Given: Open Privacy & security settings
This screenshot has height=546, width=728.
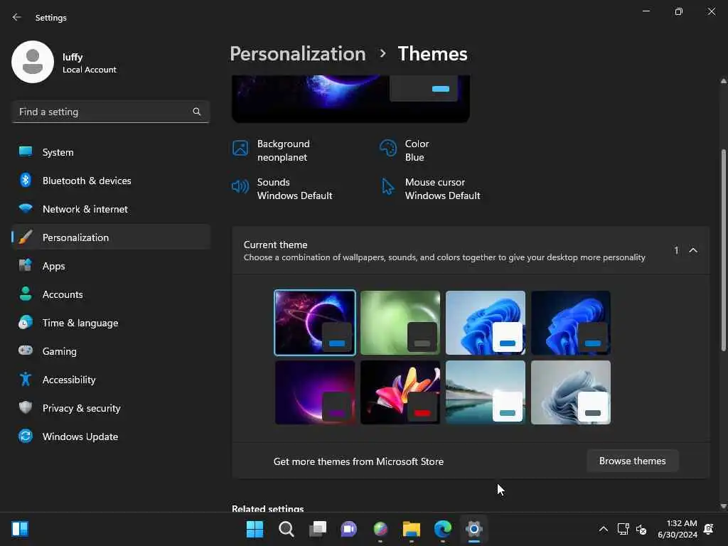Looking at the screenshot, I should coord(110,408).
